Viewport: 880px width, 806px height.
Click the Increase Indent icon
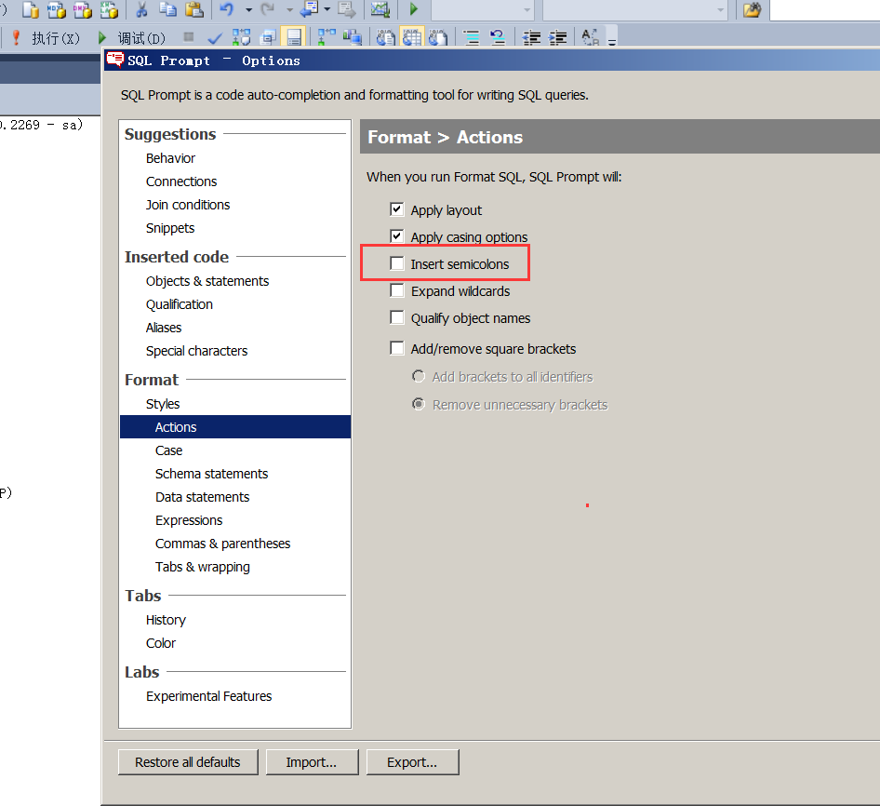point(557,37)
